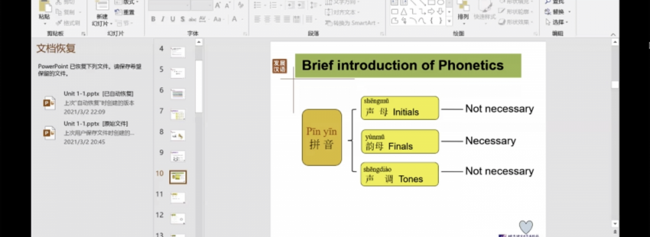
Task: Open the font size combo box
Action: (x=202, y=5)
